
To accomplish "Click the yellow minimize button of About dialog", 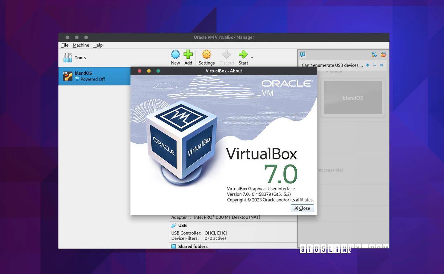I will click(149, 71).
